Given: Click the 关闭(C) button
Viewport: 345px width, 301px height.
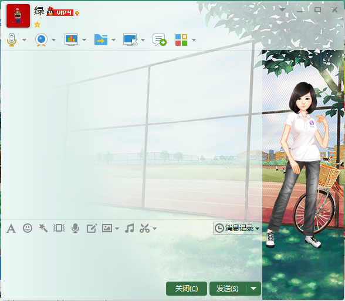Looking at the screenshot, I should coord(187,289).
